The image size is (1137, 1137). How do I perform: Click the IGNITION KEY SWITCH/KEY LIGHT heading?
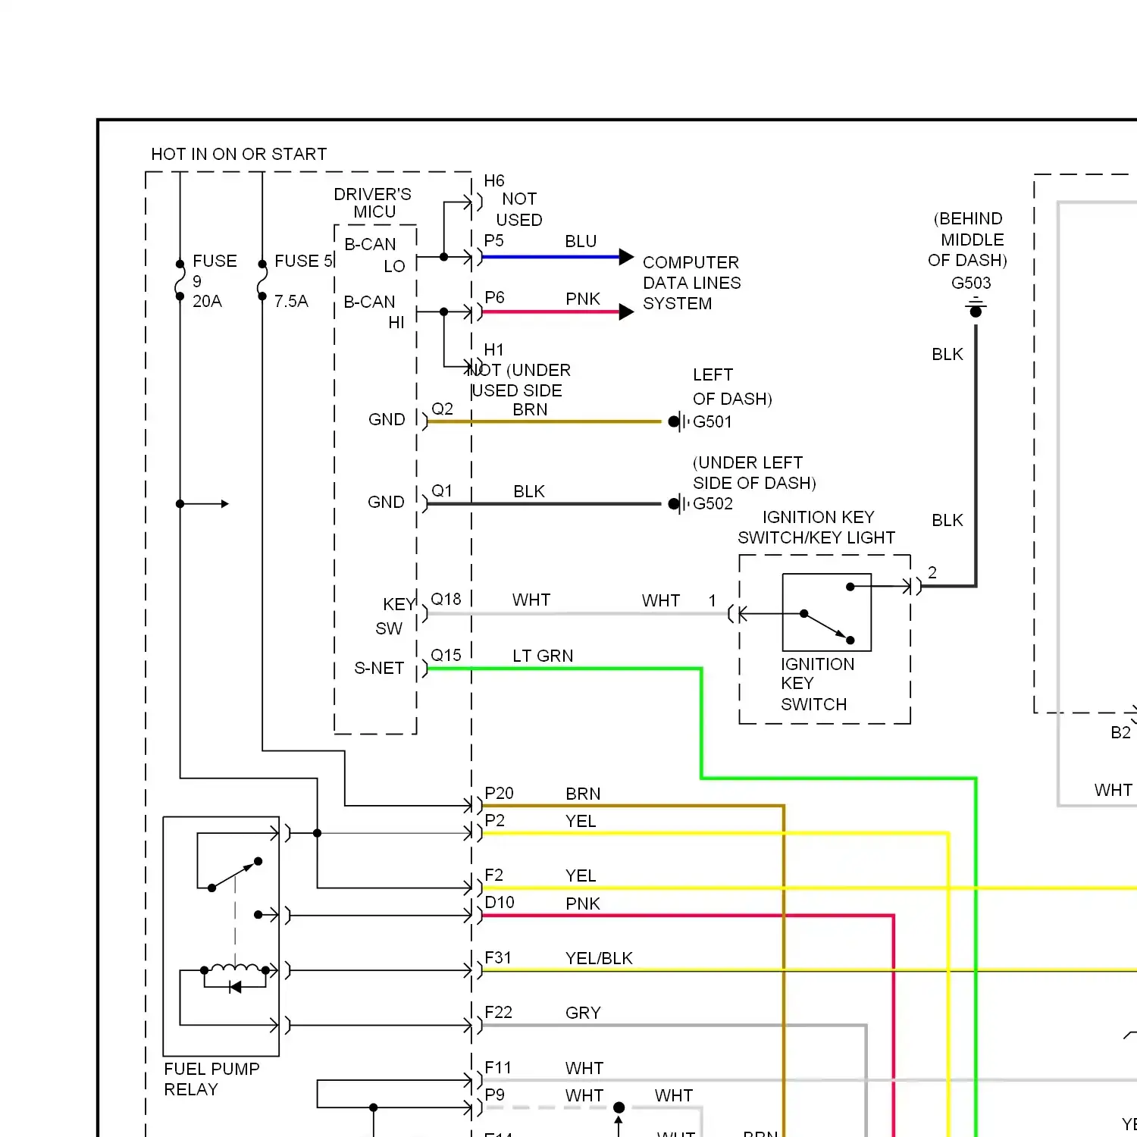(x=817, y=527)
